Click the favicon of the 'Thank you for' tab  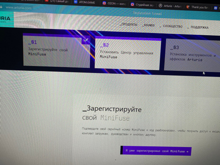tap(188, 7)
